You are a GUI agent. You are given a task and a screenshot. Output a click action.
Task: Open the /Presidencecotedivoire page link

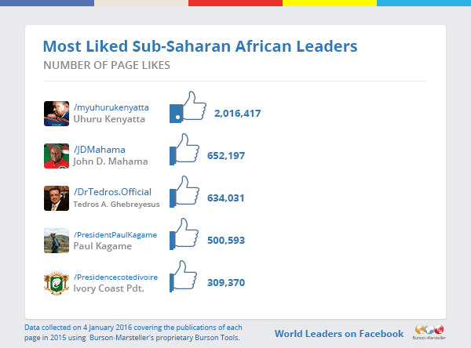coord(115,277)
